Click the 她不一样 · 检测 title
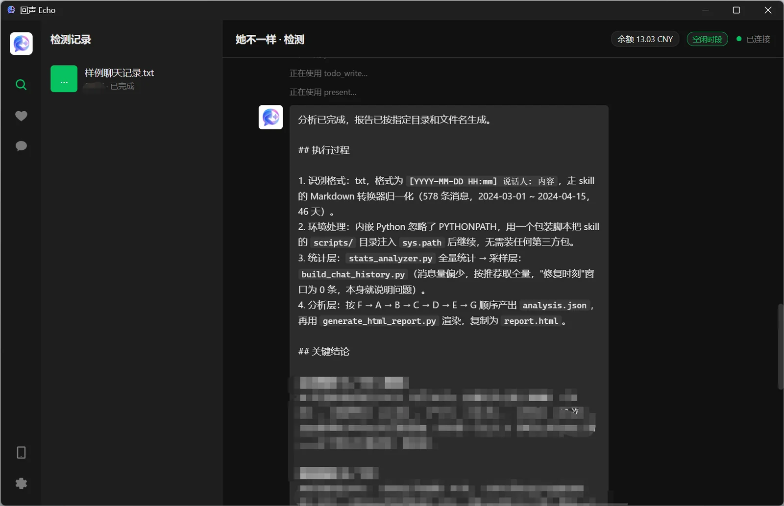 click(x=270, y=40)
